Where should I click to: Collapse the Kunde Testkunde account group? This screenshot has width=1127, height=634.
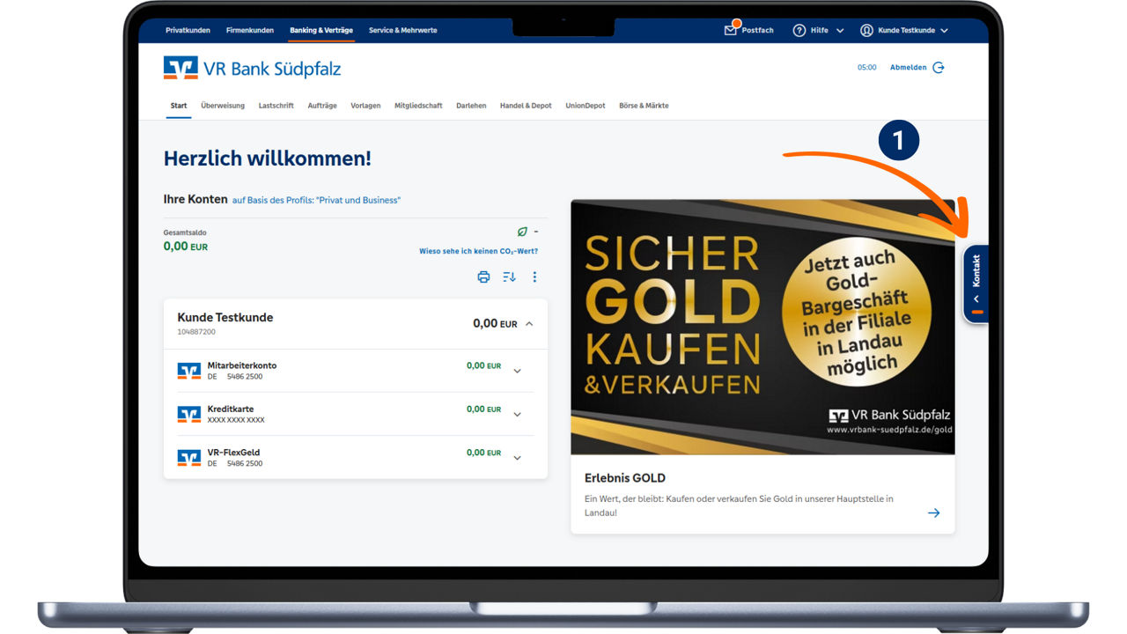pyautogui.click(x=529, y=324)
